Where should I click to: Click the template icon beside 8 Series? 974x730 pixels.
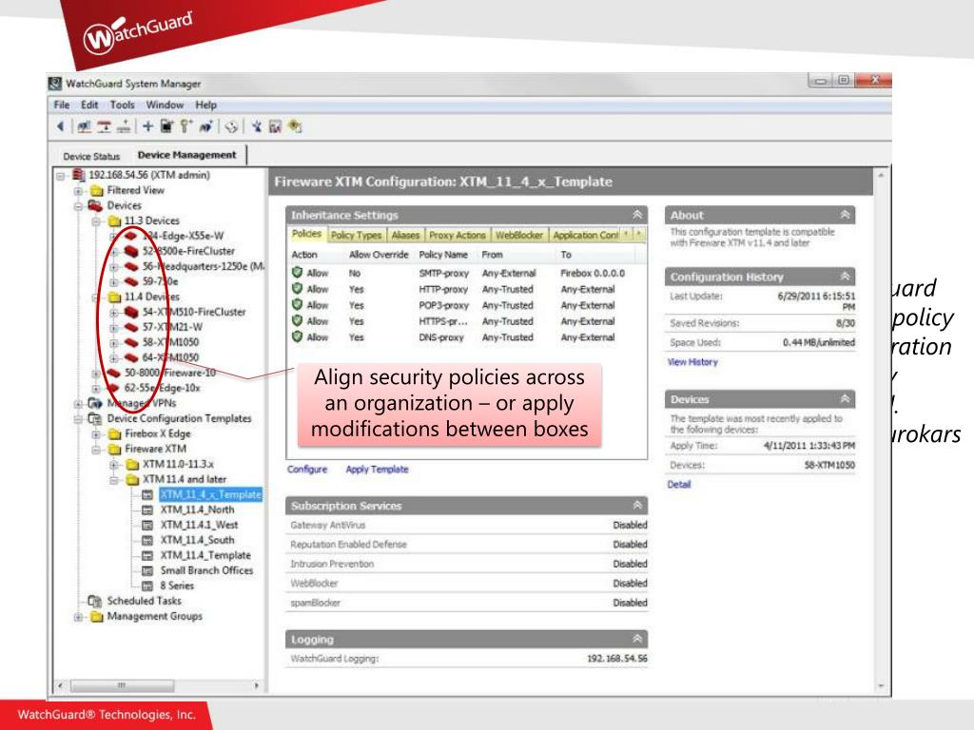coord(147,586)
